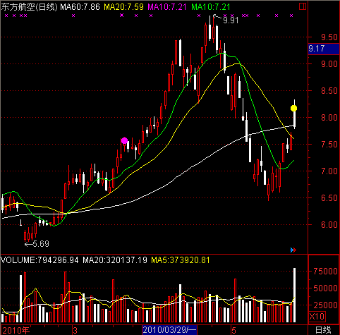Click the VOLUME:794296.94 label
Viewport: 340px width, 335px height.
(40, 260)
